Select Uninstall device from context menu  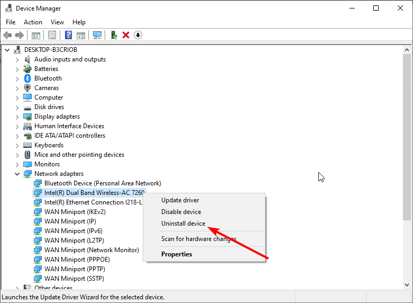point(204,224)
